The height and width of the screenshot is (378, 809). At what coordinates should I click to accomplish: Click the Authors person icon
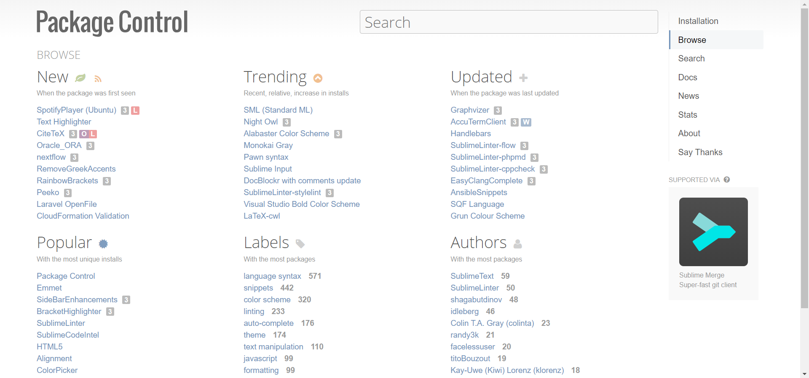518,244
